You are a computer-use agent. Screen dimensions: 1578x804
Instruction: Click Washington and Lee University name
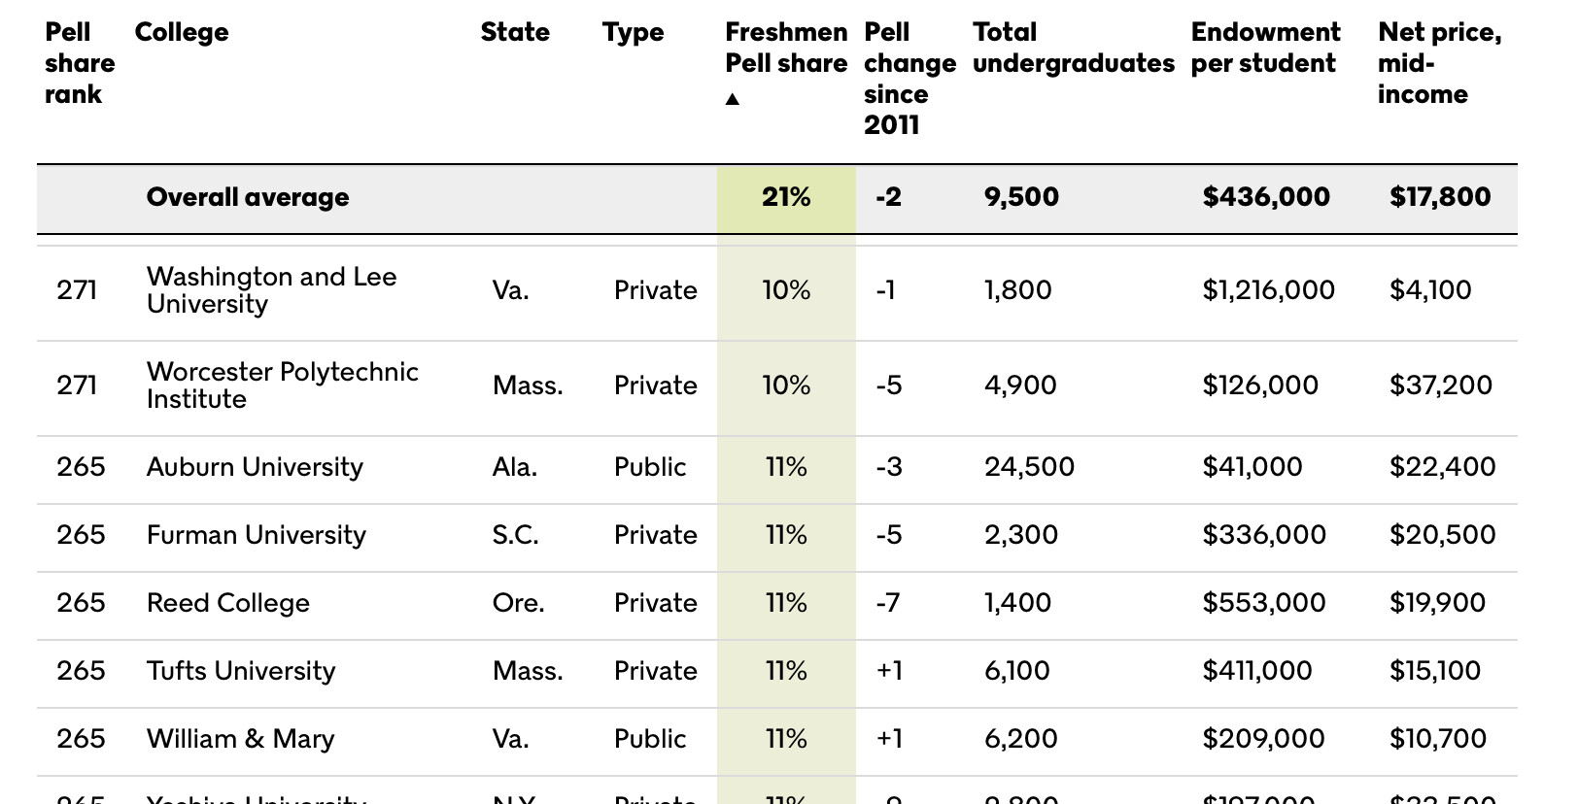271,290
